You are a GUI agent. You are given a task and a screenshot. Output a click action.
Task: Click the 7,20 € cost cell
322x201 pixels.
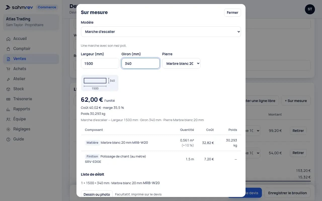(x=209, y=159)
